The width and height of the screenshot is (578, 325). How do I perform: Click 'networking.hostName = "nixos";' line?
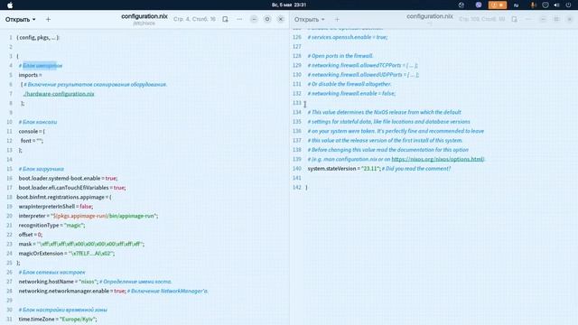coord(58,282)
